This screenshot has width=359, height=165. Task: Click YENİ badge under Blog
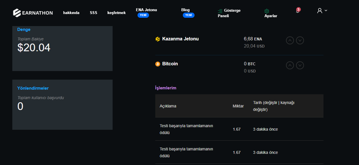[x=189, y=15]
